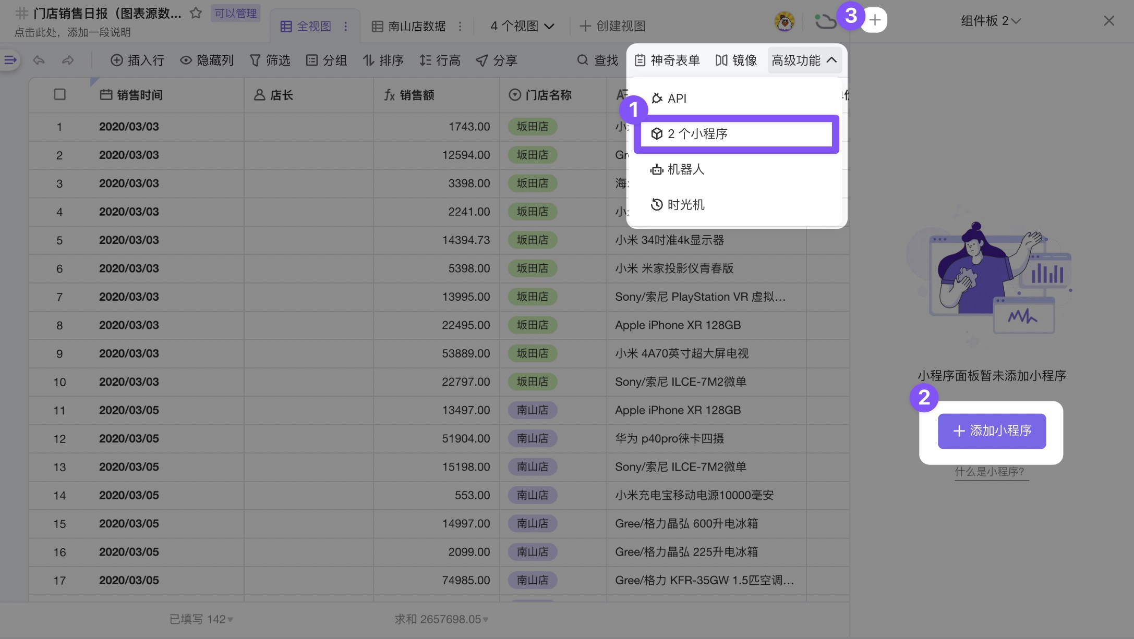Image resolution: width=1134 pixels, height=639 pixels.
Task: Open the 什么是小程序 help link
Action: 991,471
